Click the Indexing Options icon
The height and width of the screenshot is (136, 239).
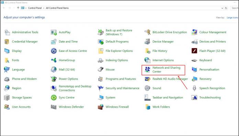click(101, 60)
